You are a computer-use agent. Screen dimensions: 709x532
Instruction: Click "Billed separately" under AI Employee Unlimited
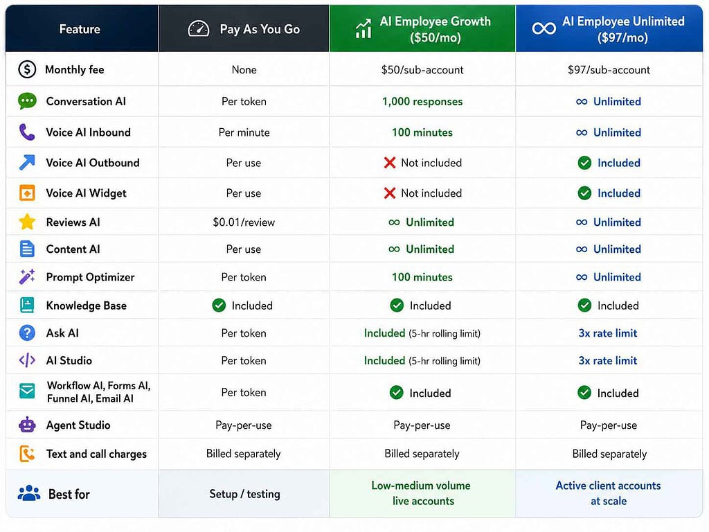609,454
